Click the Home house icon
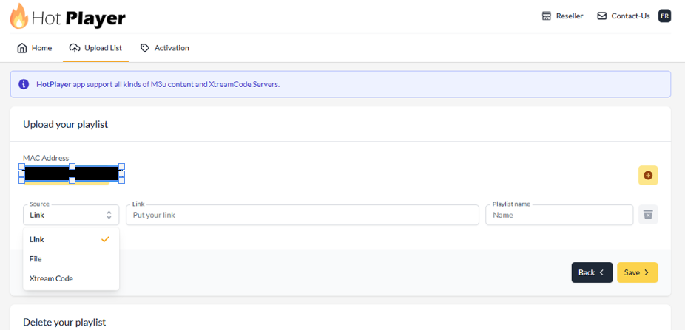This screenshot has width=685, height=330. [x=21, y=48]
